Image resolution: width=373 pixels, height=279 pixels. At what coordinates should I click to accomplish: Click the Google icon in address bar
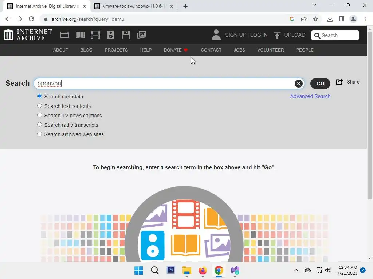click(292, 19)
